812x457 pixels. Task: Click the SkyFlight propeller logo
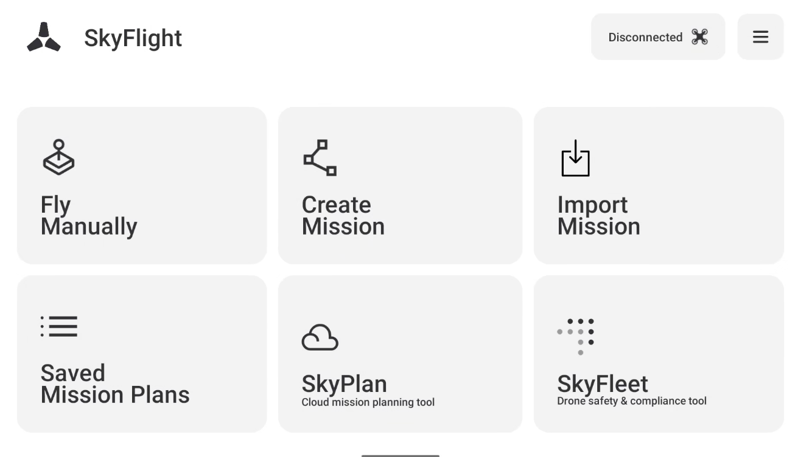(x=43, y=36)
